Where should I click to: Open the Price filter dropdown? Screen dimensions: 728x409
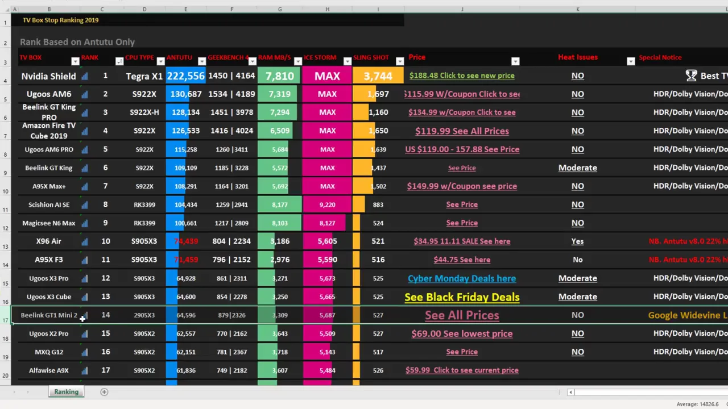tap(515, 61)
